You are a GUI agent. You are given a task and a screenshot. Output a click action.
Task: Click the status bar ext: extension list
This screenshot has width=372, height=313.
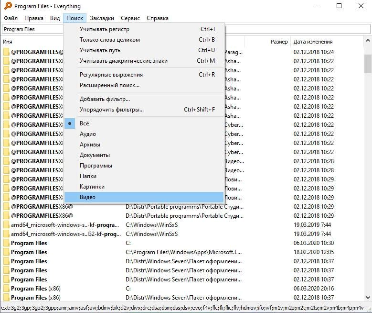pyautogui.click(x=182, y=308)
